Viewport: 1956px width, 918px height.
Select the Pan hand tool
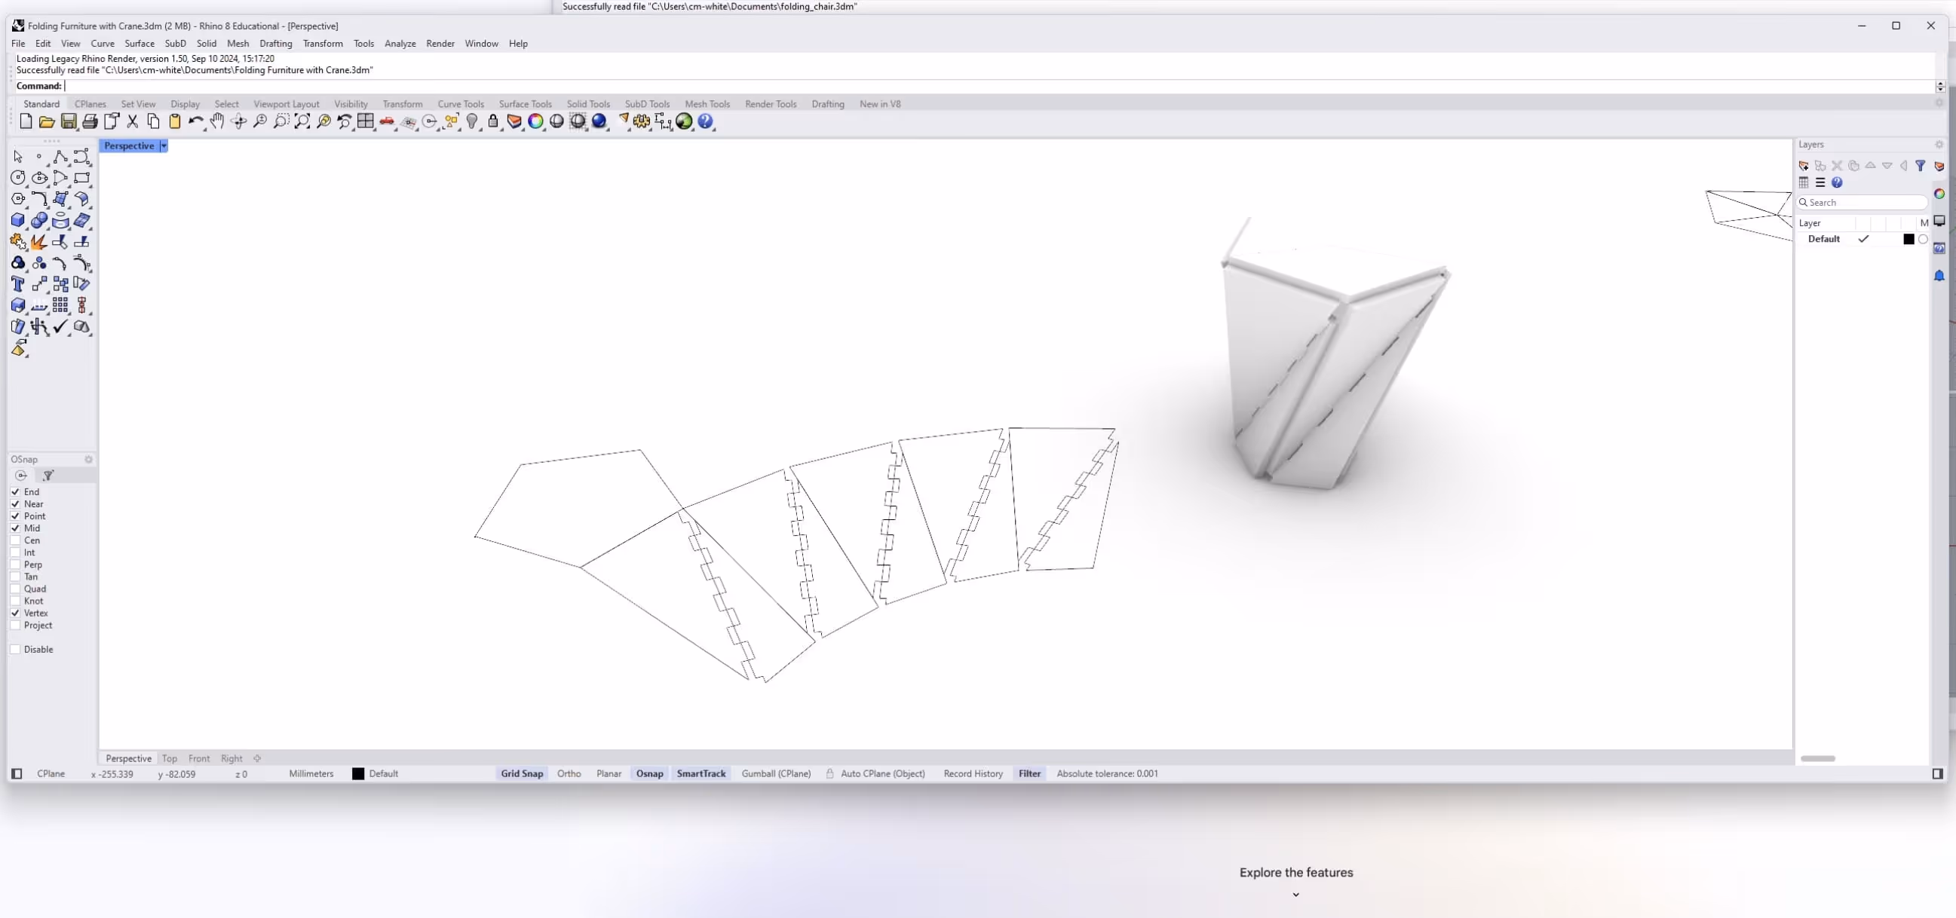coord(217,121)
